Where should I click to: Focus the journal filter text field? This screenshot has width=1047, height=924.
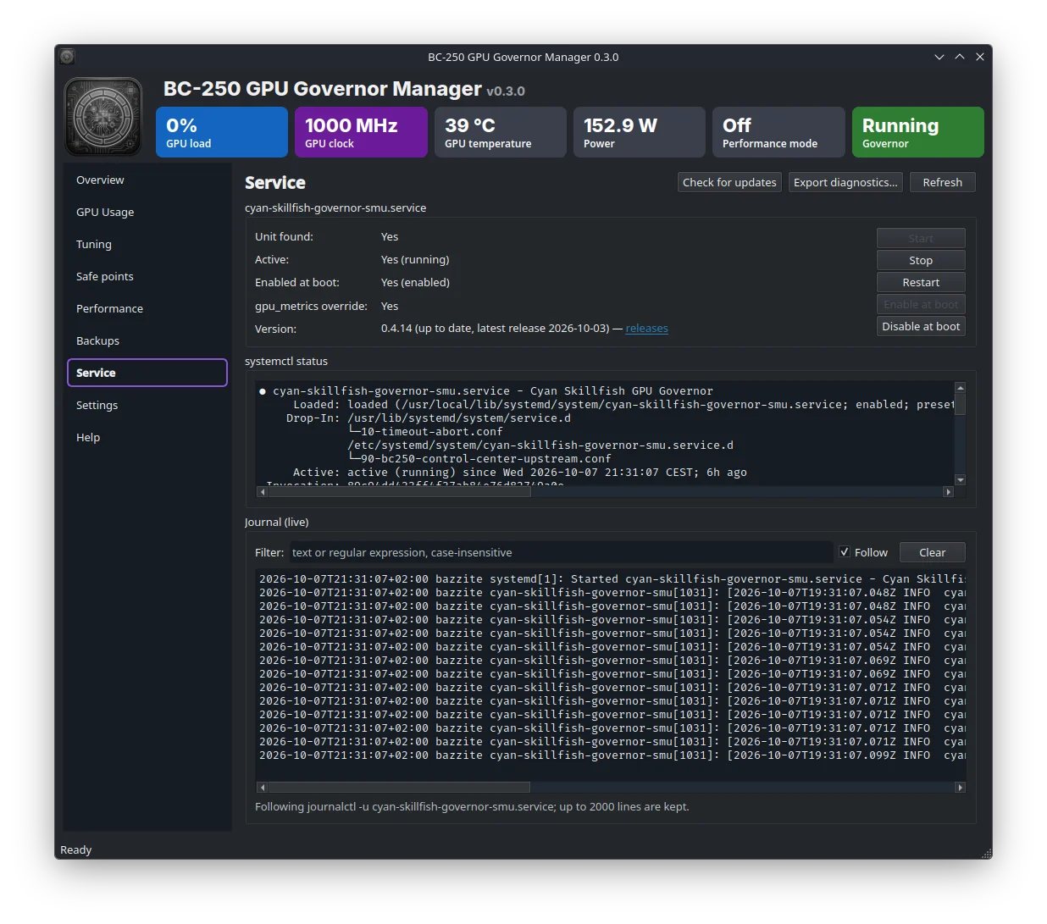pos(561,552)
